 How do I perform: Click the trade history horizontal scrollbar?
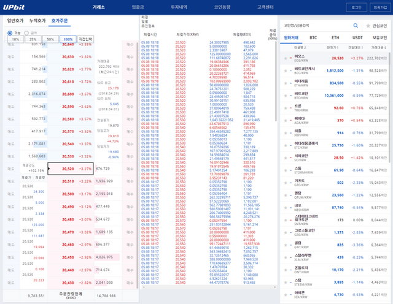pos(209,287)
